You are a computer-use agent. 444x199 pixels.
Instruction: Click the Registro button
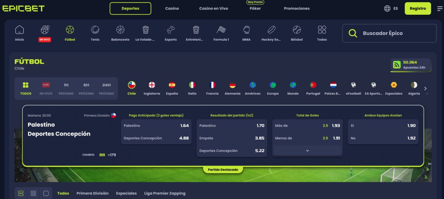[418, 8]
